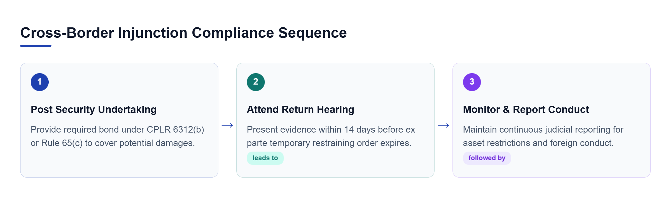Click 'asset restrictions and foreign conduct' line
The width and height of the screenshot is (672, 198).
click(538, 143)
